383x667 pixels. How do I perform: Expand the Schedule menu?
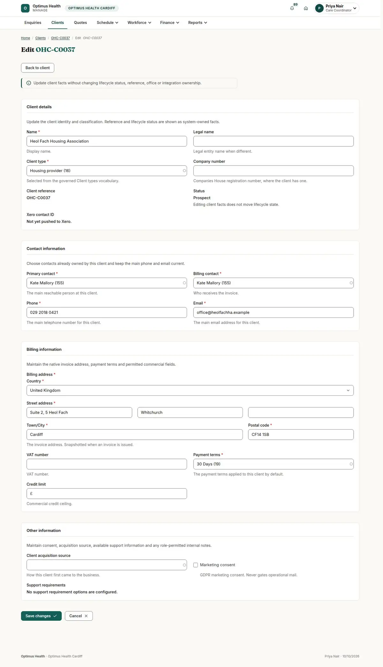click(108, 23)
